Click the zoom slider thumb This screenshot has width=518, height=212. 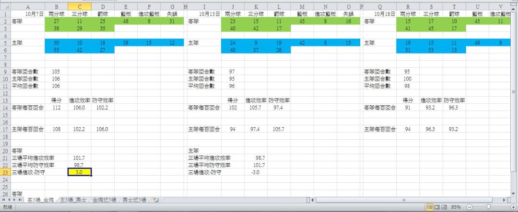pyautogui.click(x=488, y=207)
